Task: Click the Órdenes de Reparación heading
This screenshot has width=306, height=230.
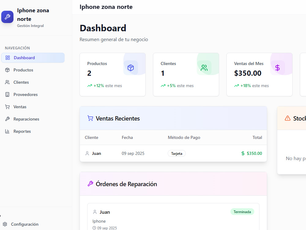Action: (x=126, y=184)
